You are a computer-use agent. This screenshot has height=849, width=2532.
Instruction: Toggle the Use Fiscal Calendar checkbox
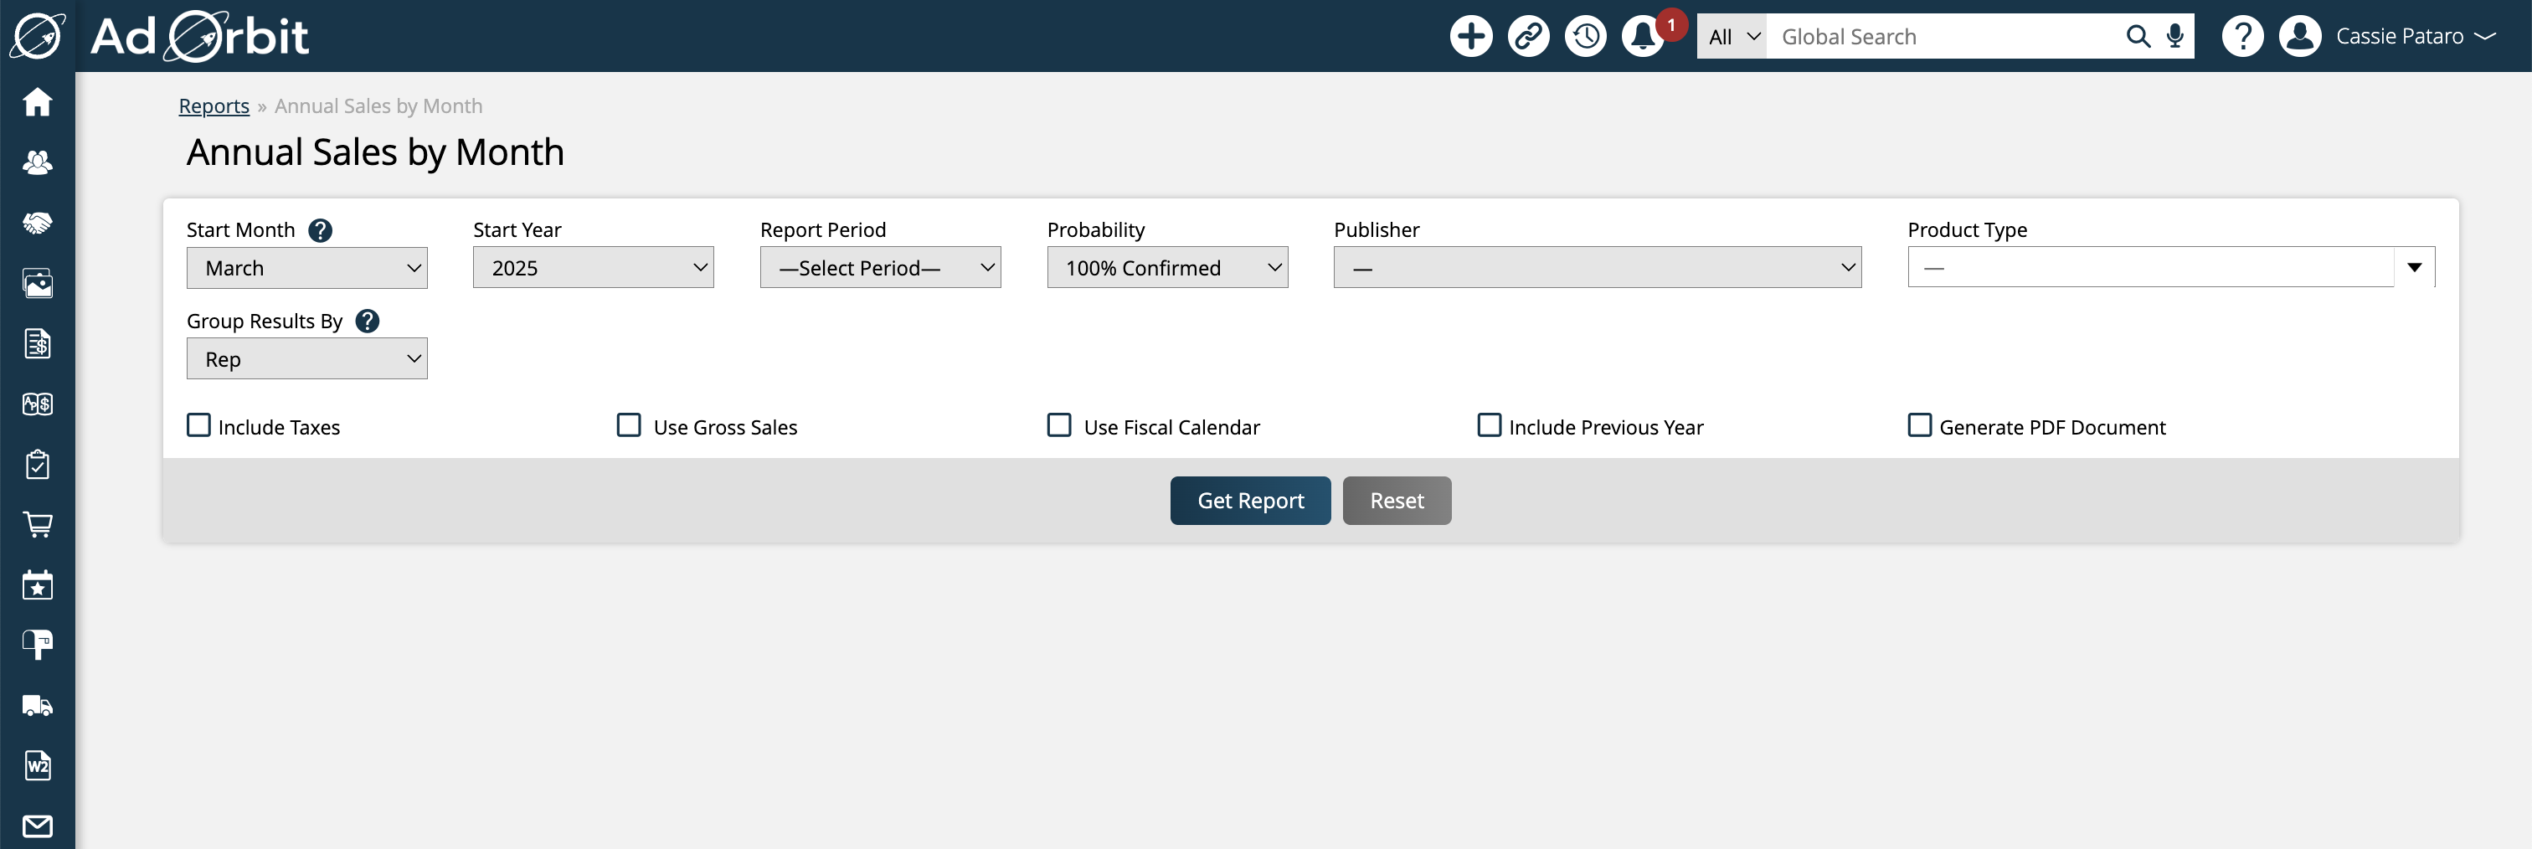(1059, 425)
